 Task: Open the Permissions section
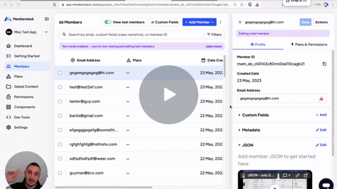[x=24, y=97]
